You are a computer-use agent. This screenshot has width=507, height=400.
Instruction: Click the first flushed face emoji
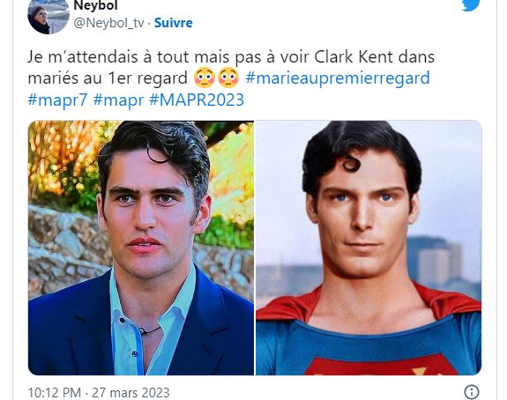click(x=205, y=78)
